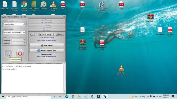Select the id back PDF icon
This screenshot has width=177, height=99.
tap(63, 5)
